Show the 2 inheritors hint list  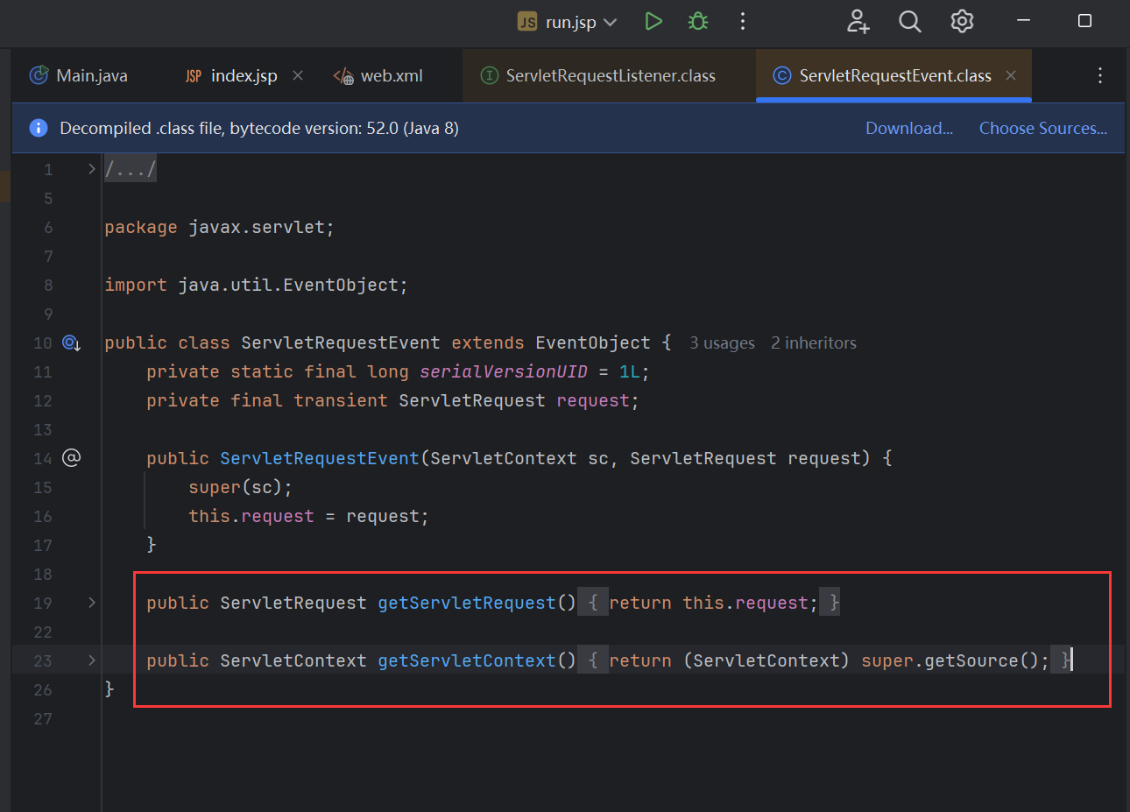click(814, 343)
